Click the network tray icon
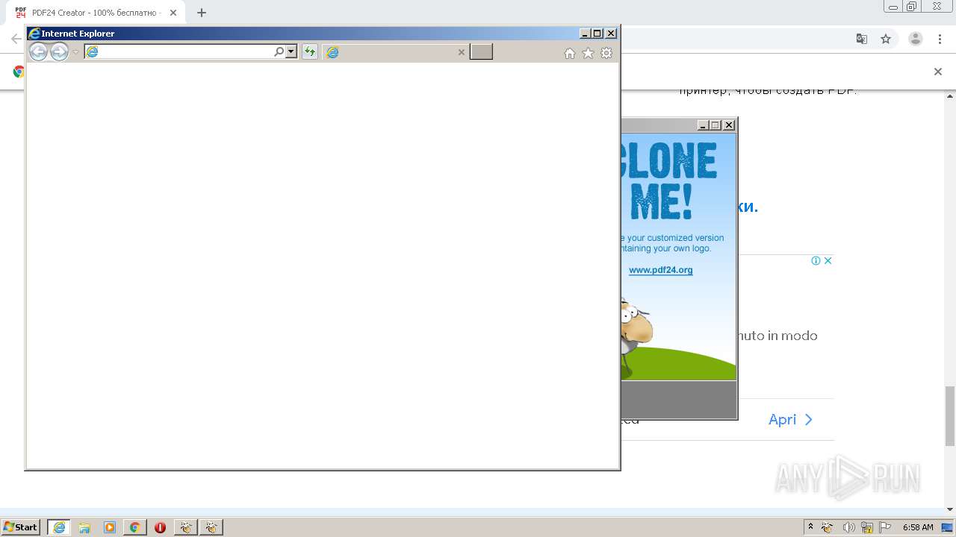Image resolution: width=956 pixels, height=537 pixels. coord(867,527)
